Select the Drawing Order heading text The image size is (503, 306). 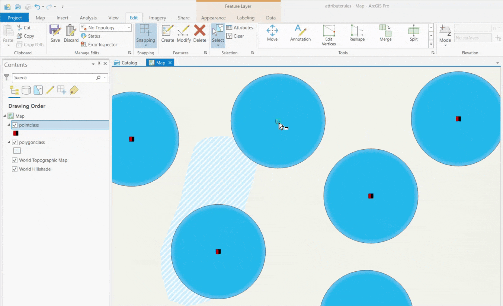pos(27,106)
